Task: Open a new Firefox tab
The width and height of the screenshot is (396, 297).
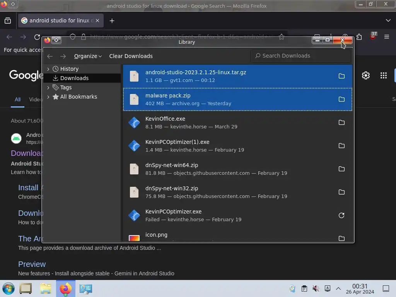Action: click(112, 21)
